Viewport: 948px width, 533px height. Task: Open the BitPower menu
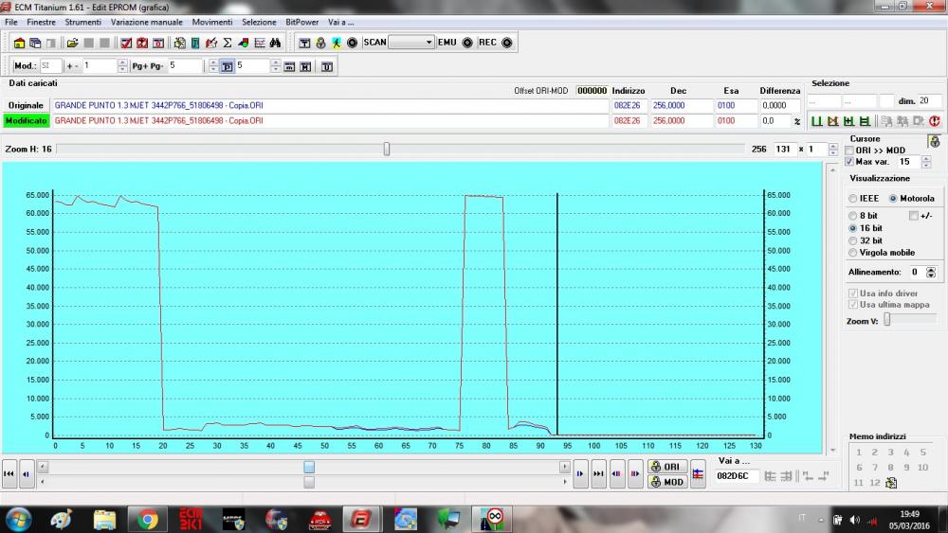301,23
